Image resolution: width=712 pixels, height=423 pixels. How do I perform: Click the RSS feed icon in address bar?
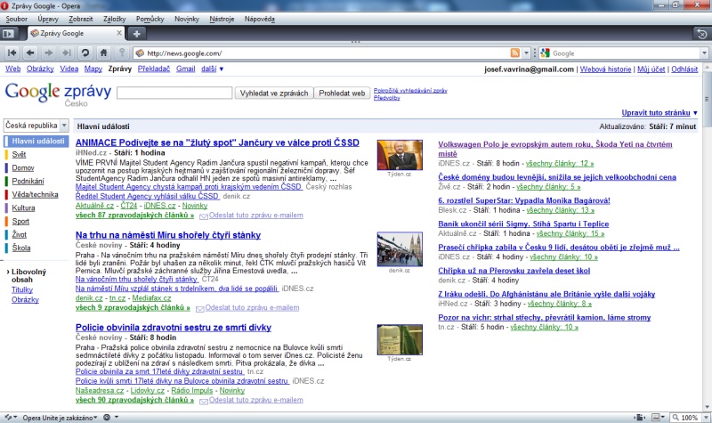(x=515, y=53)
